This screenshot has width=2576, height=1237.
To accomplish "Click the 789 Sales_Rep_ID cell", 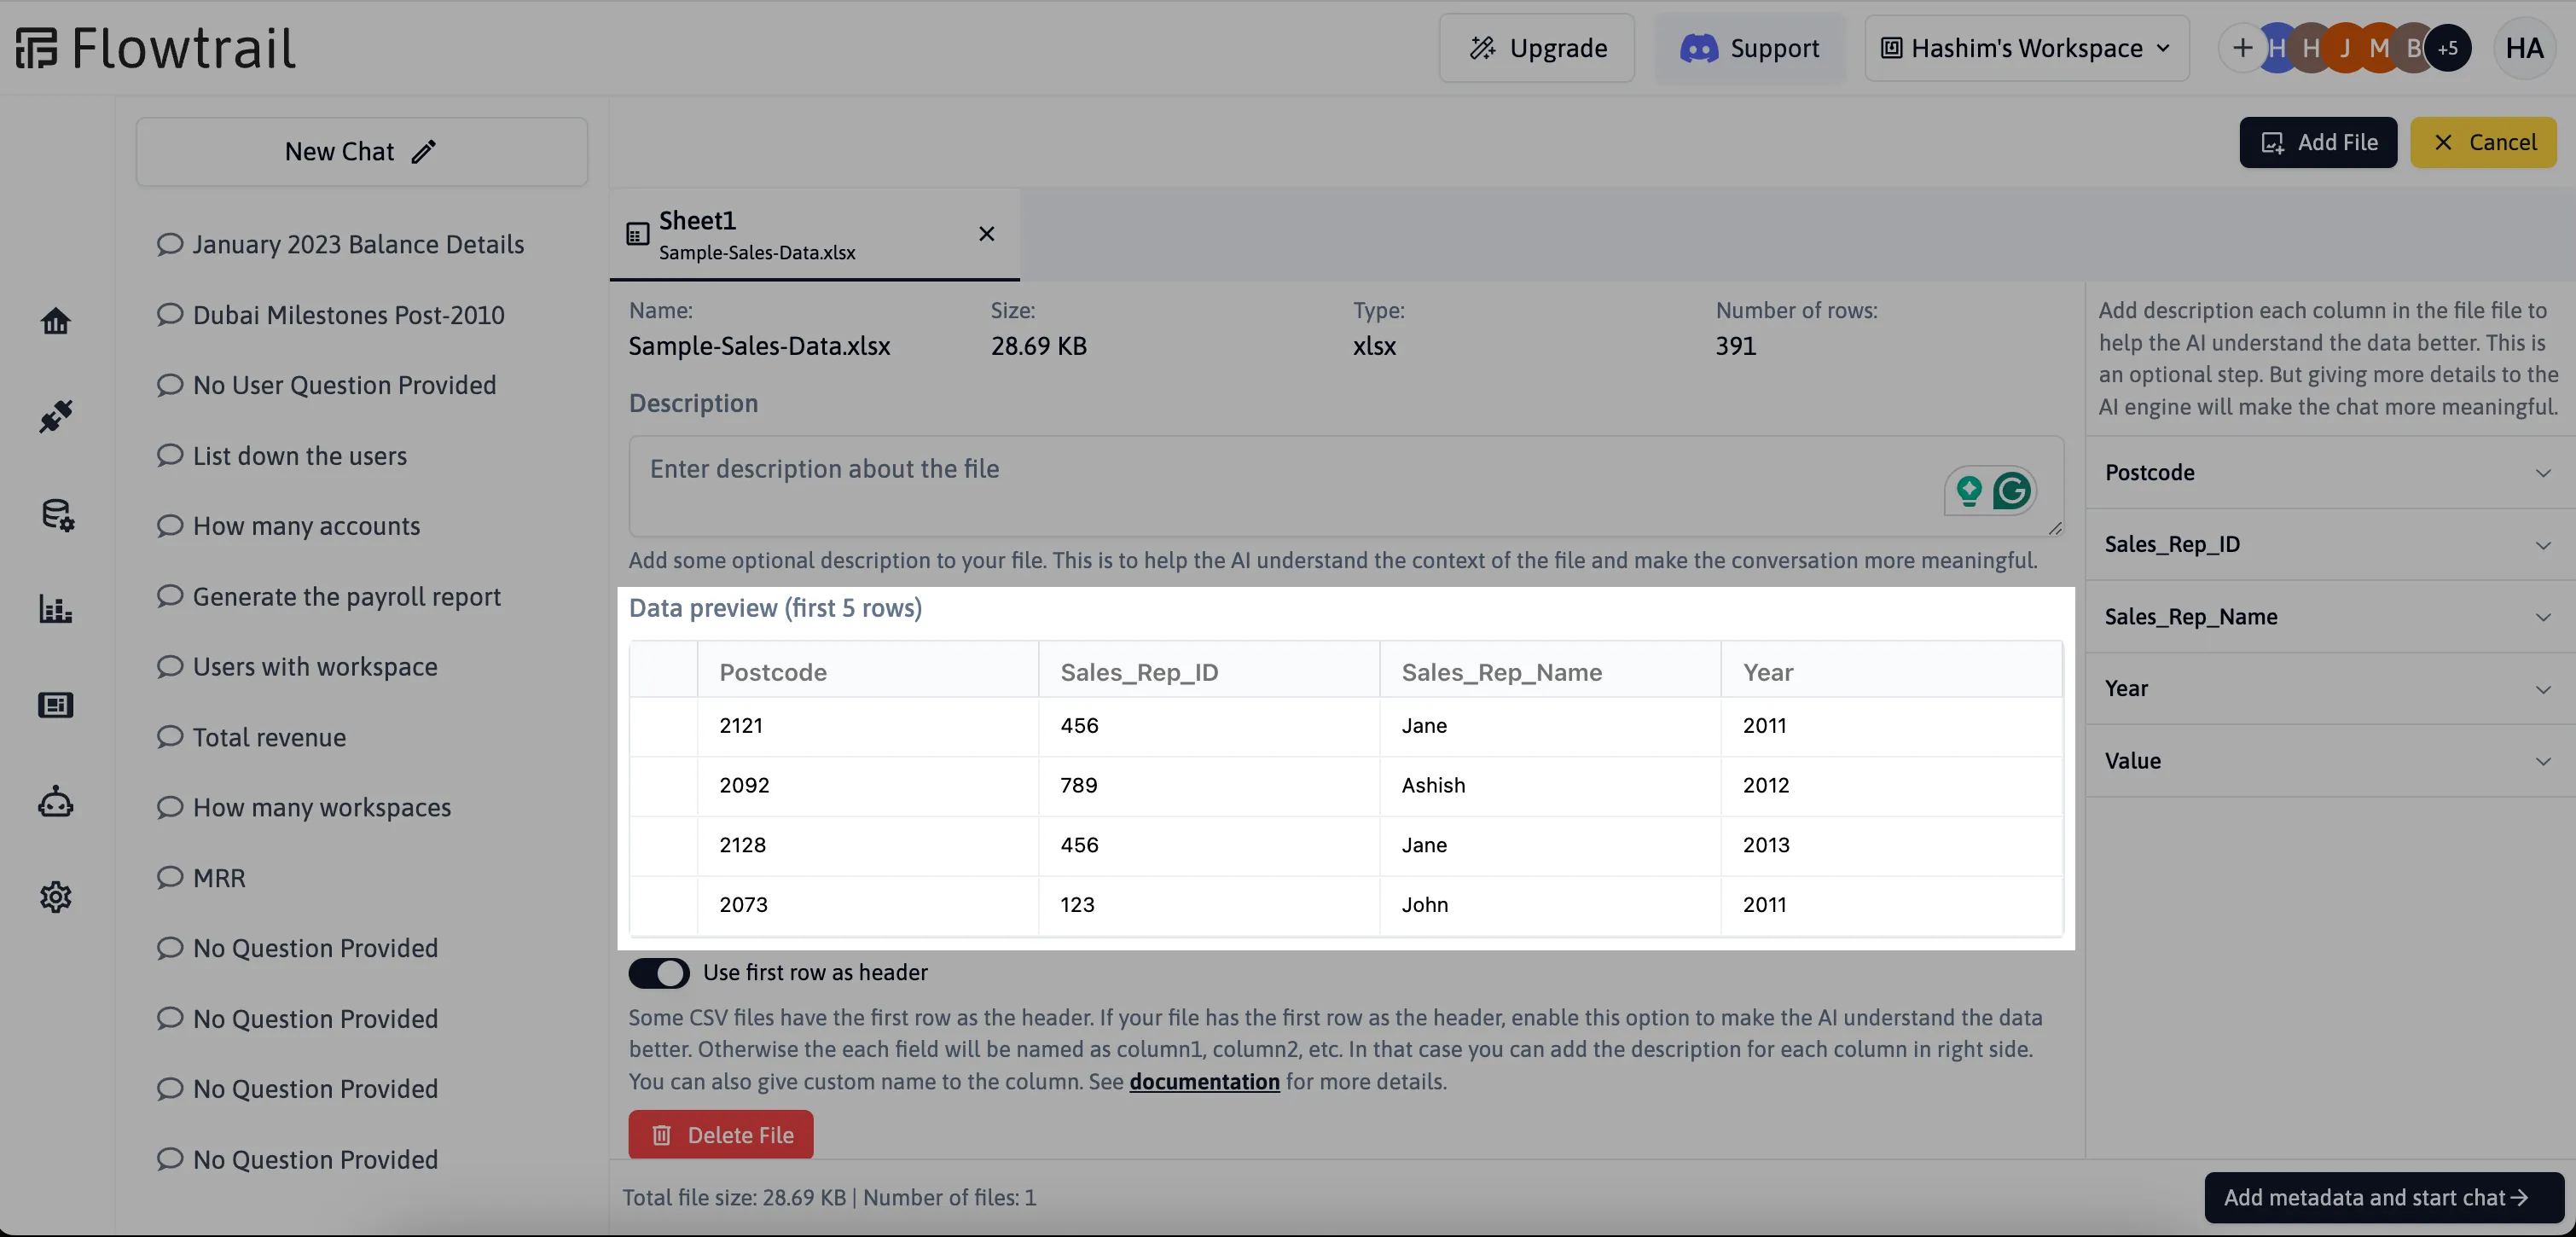I will pyautogui.click(x=1209, y=785).
